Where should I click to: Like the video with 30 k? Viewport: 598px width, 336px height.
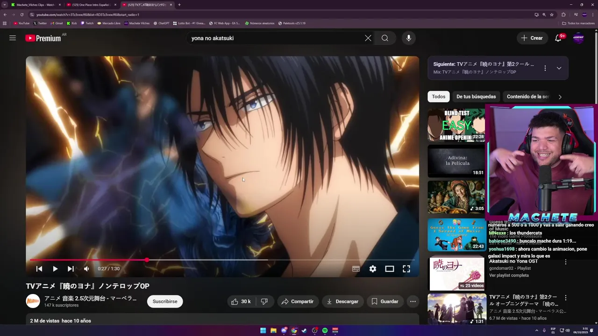point(241,301)
